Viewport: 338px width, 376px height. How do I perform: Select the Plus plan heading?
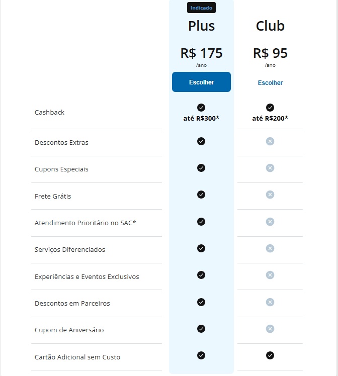pos(201,26)
